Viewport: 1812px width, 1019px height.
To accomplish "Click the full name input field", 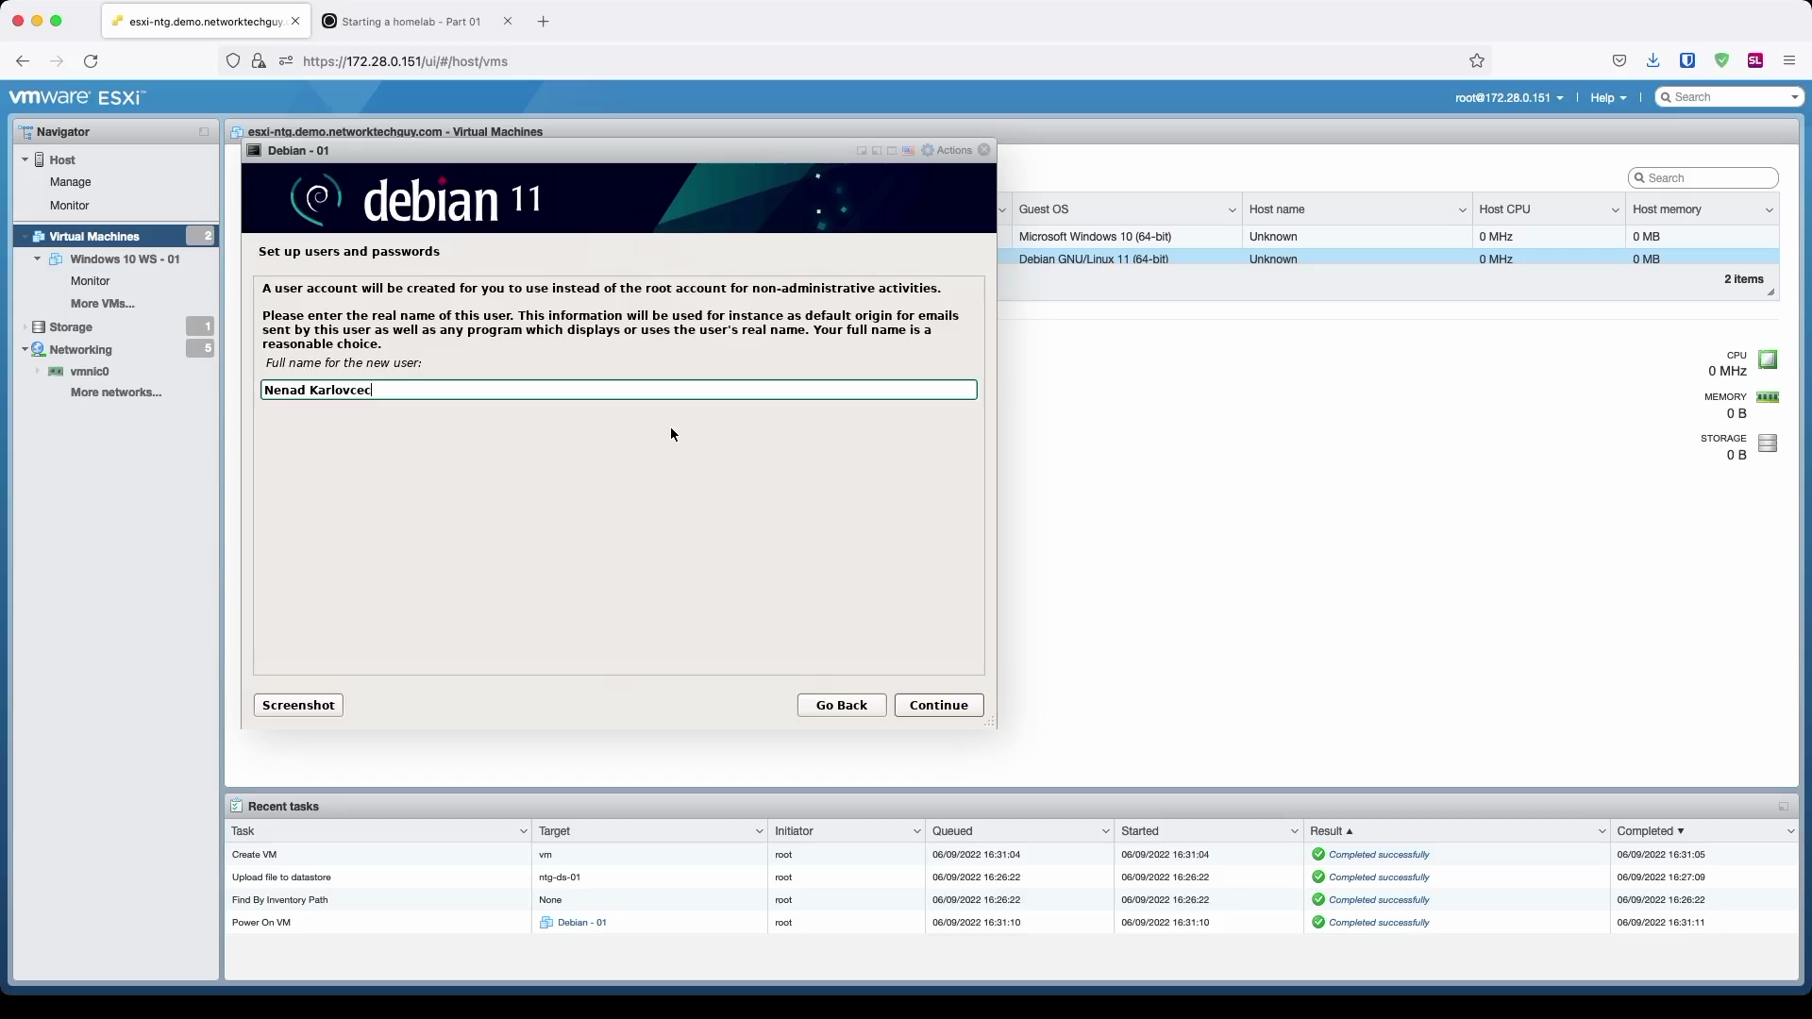I will 619,390.
